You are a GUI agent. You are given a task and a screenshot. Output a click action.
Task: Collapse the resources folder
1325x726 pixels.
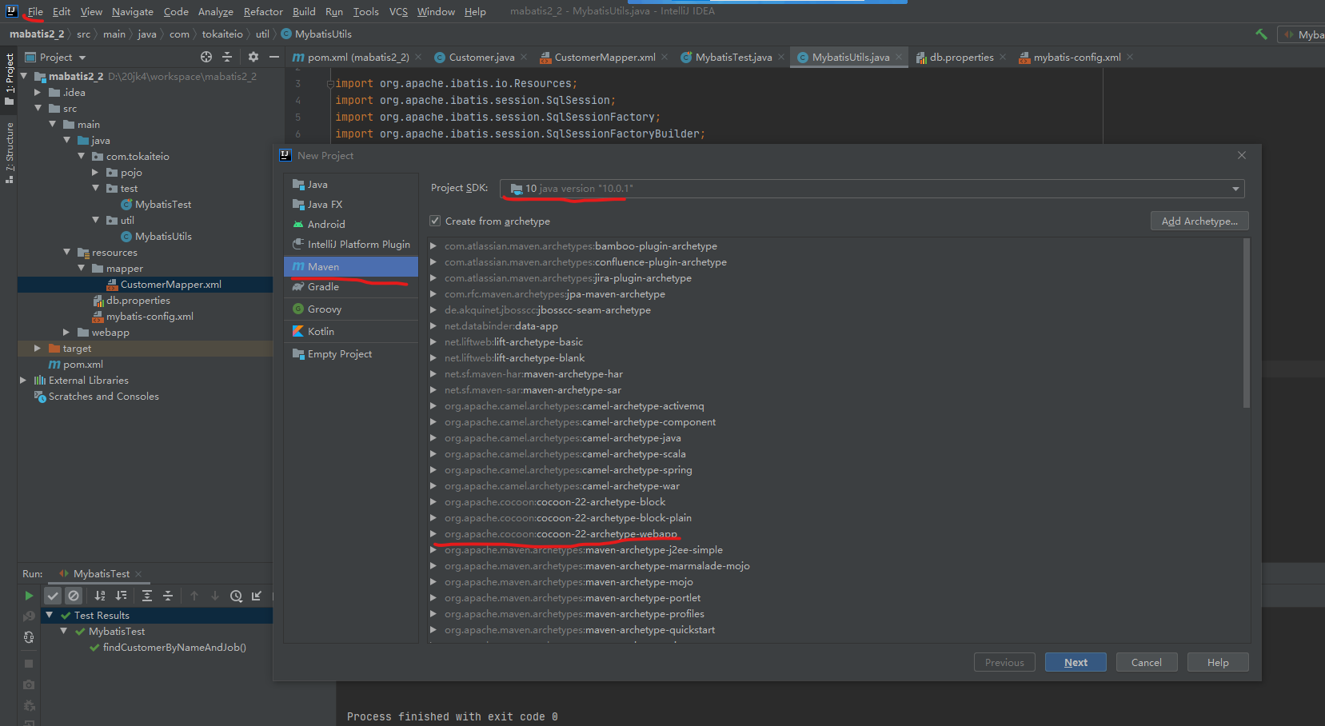(x=66, y=253)
